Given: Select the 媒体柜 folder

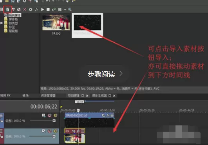Looking at the screenshot, I should (13, 19).
